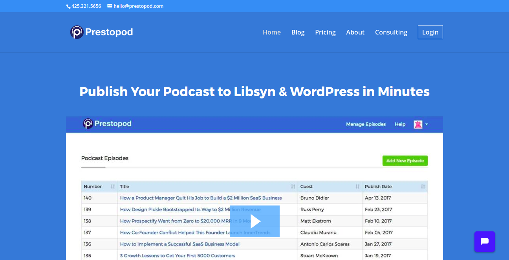
Task: Open episode 136 SaaS Business Model link
Action: click(179, 244)
